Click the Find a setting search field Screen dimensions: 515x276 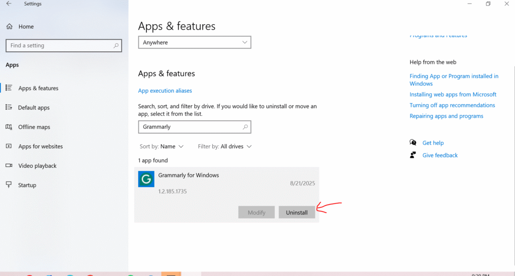pos(60,46)
